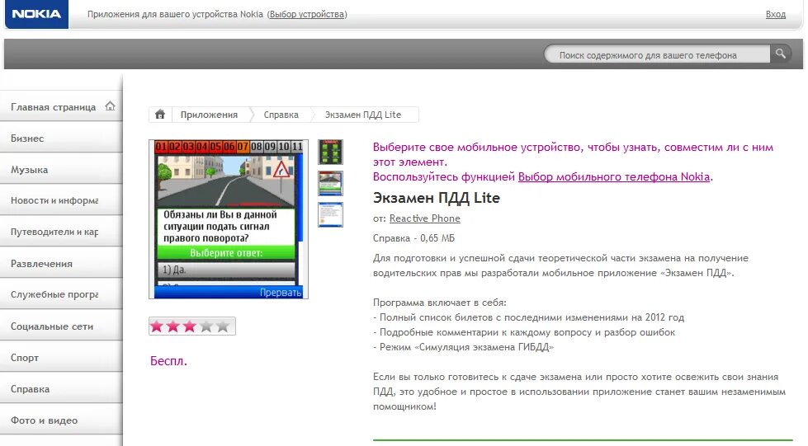Show the second road screenshot thumbnail
This screenshot has height=446, width=808.
click(x=330, y=183)
